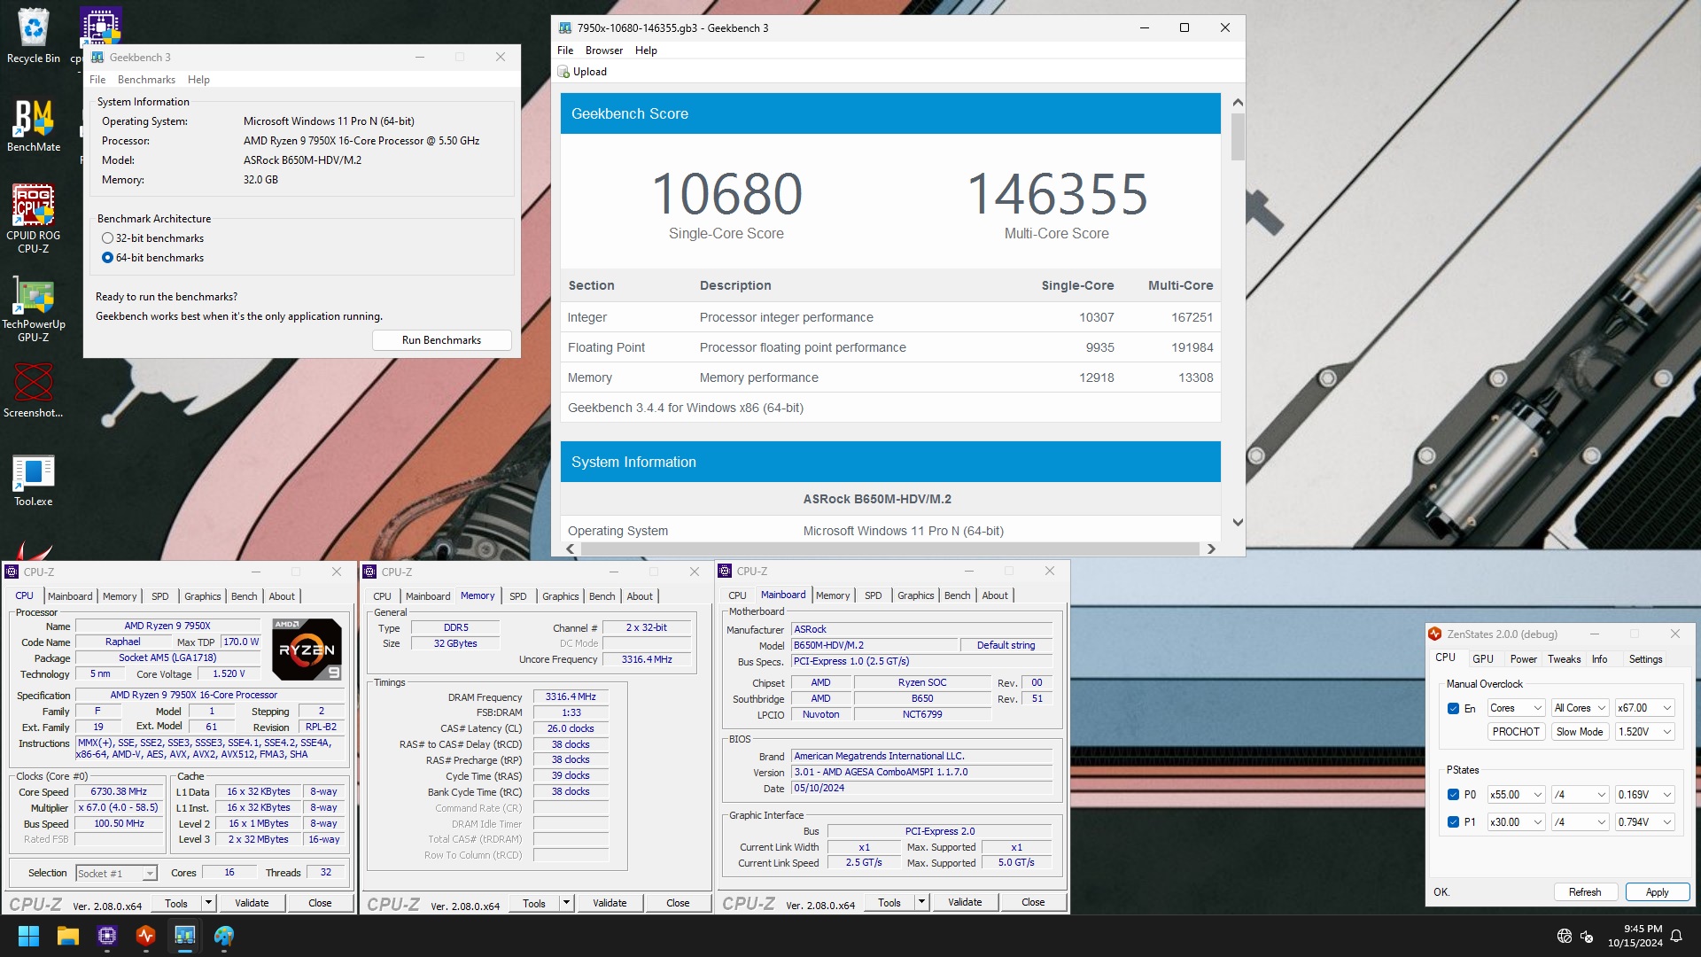Open the 1.520V voltage dropdown
Image resolution: width=1701 pixels, height=957 pixels.
(x=1644, y=732)
